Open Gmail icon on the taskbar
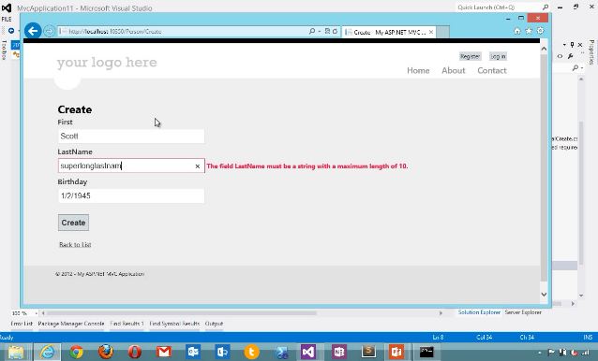 (164, 353)
